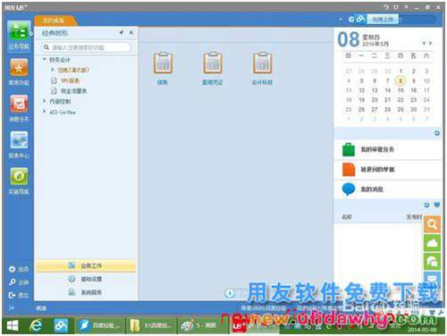Close the 经典视图 navigation panel

131,32
